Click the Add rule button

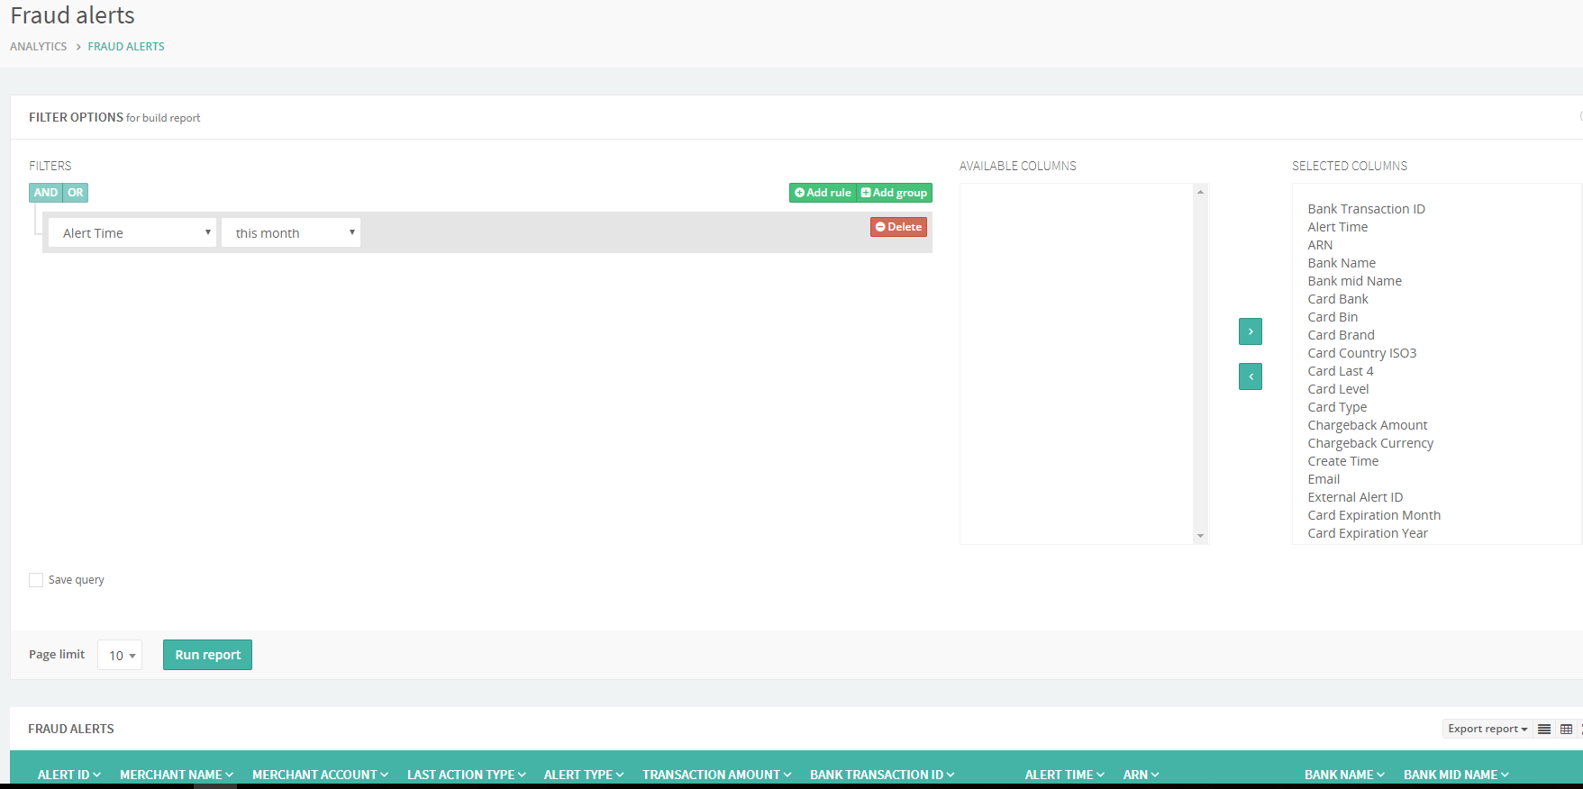(x=823, y=193)
